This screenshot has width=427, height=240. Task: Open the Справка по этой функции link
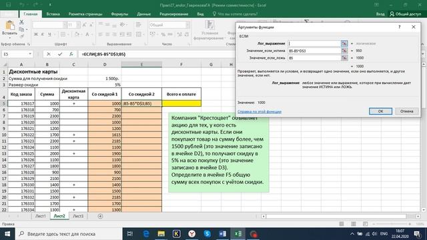260,111
